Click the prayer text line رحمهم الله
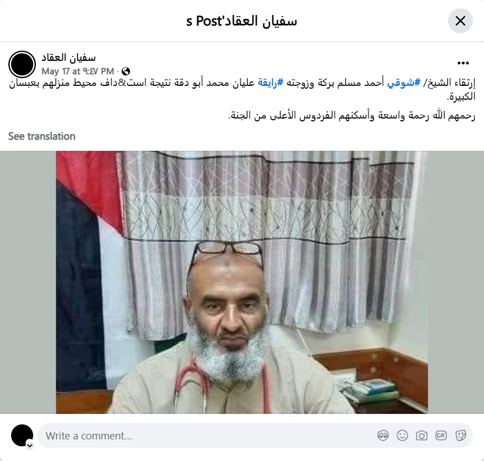484x461 pixels. click(352, 115)
